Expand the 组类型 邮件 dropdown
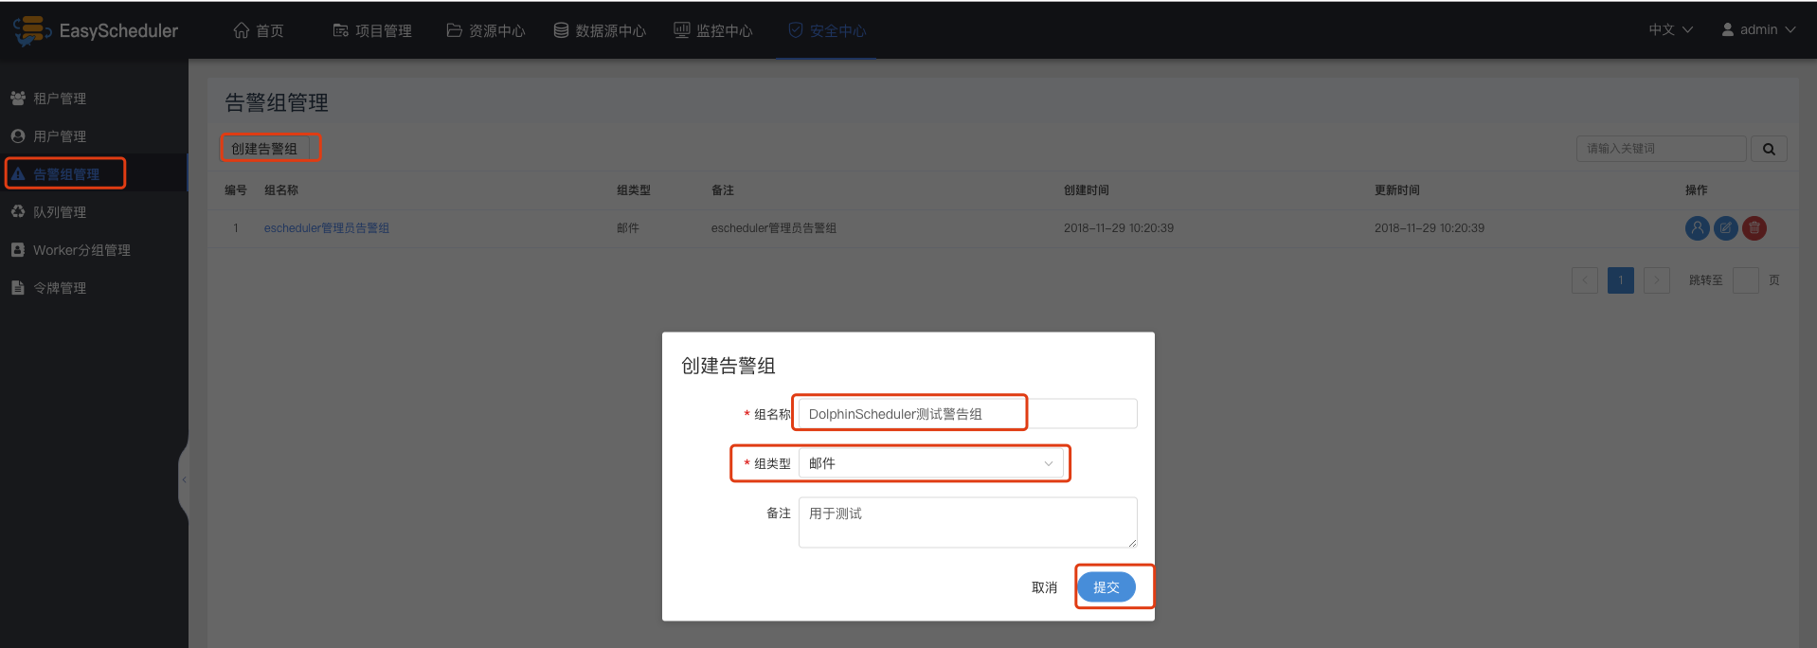 click(931, 463)
